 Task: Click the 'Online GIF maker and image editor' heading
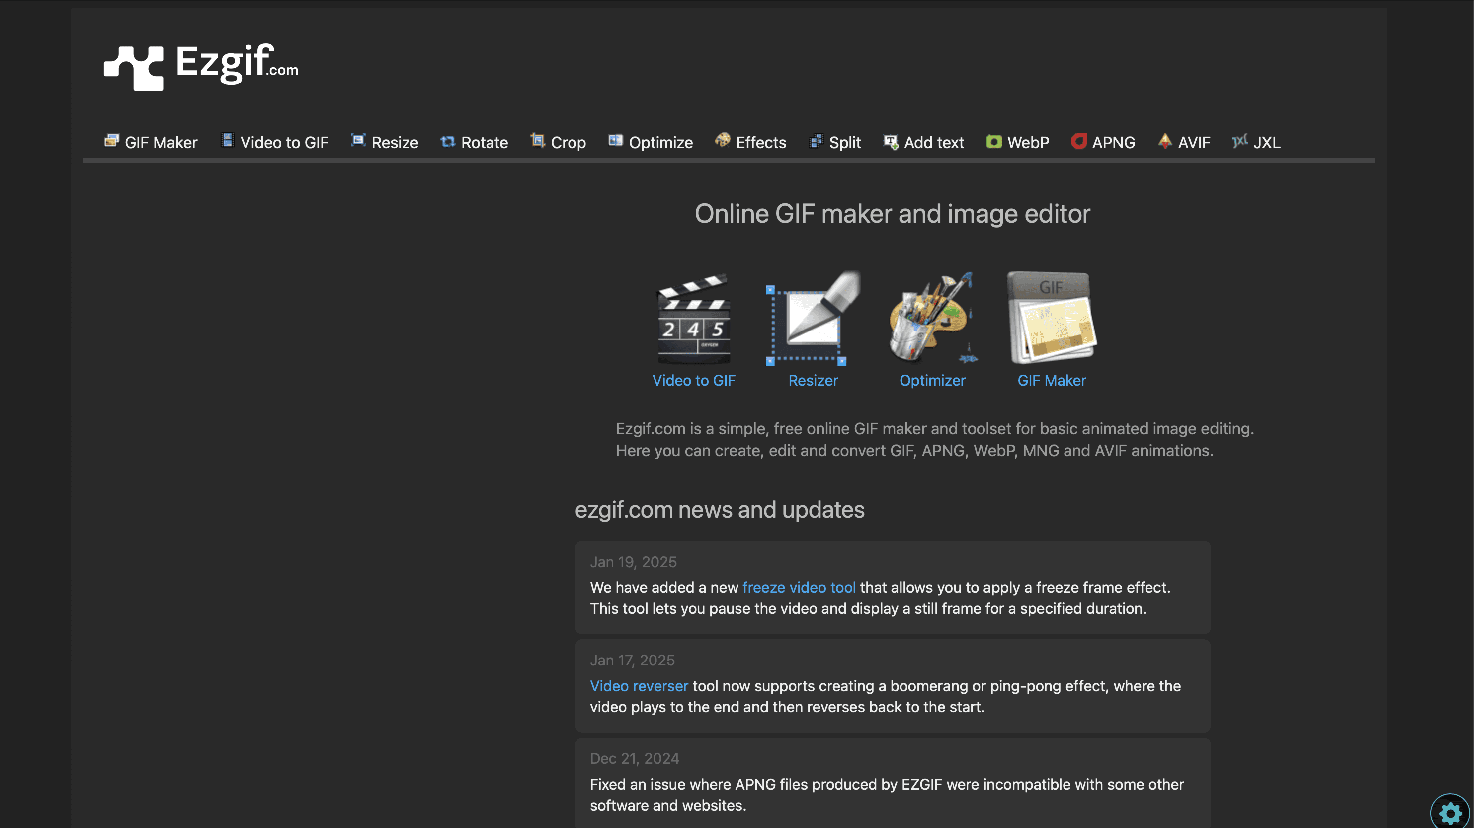[x=893, y=214]
